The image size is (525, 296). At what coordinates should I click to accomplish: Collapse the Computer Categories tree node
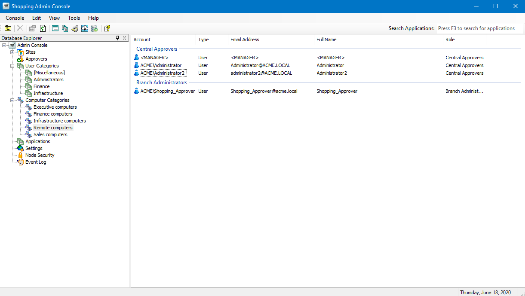pos(12,100)
